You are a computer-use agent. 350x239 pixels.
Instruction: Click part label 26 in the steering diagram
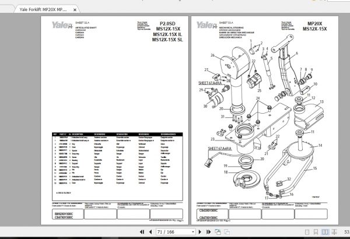click(x=212, y=55)
